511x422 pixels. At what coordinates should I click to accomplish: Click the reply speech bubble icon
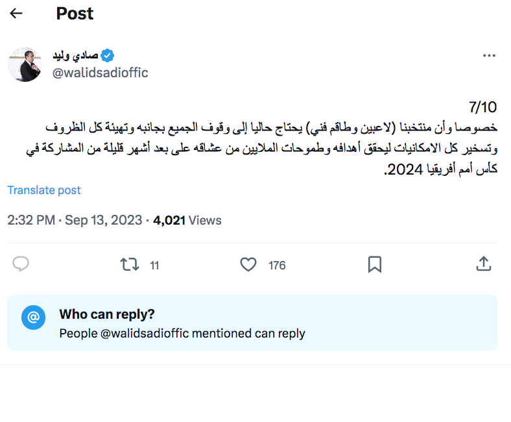point(21,264)
